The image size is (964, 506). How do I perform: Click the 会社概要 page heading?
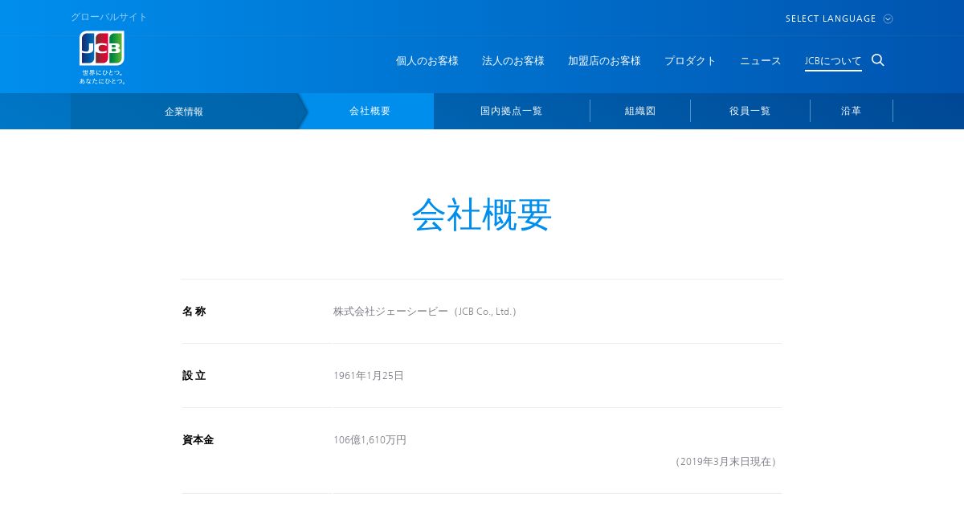pyautogui.click(x=482, y=214)
